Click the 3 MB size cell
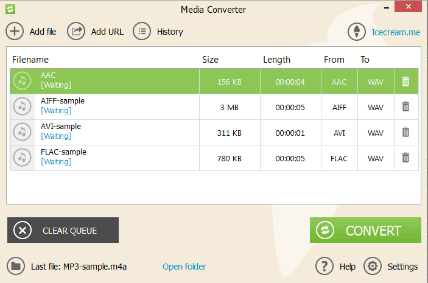The height and width of the screenshot is (283, 428). tap(230, 108)
